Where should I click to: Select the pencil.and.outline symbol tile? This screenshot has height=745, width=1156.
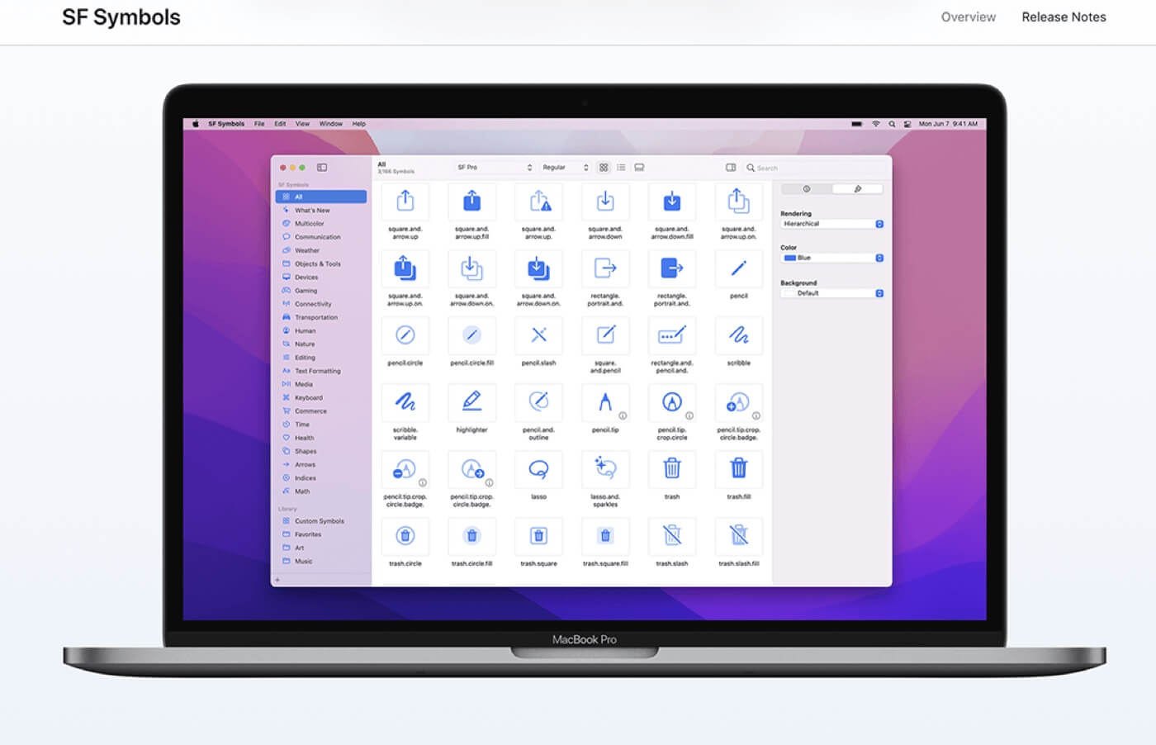(538, 402)
